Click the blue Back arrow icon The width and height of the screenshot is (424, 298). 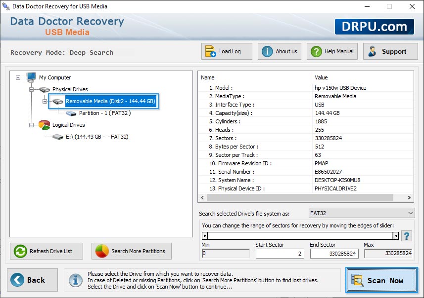coord(17,280)
